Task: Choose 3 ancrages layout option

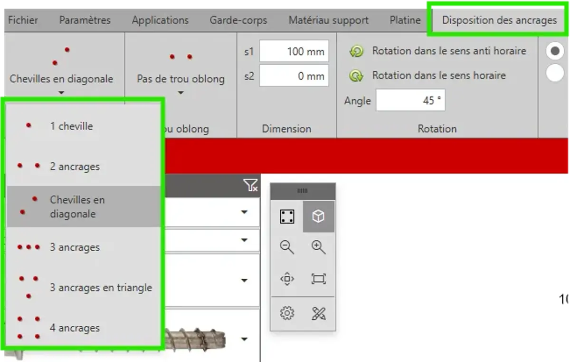Action: point(84,247)
